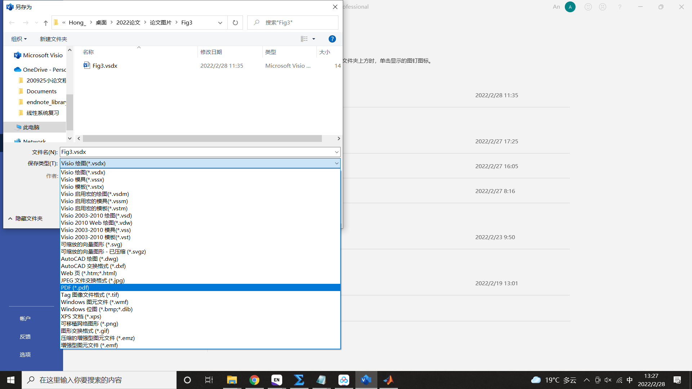Choose XPS 文档 (*.xps) format
The image size is (692, 389).
200,316
